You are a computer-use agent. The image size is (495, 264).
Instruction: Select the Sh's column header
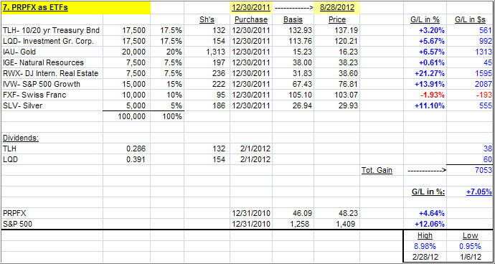(207, 19)
